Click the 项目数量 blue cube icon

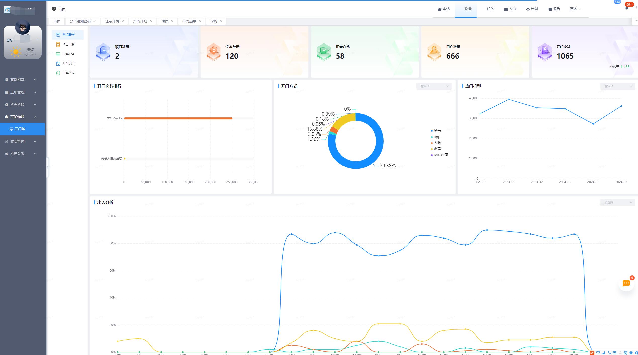[103, 52]
